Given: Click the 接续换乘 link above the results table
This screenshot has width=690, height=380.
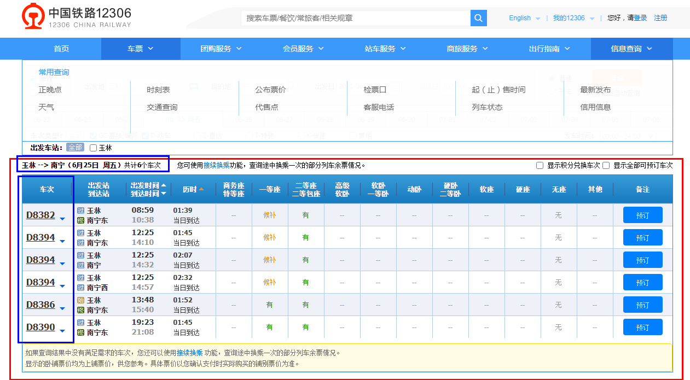Looking at the screenshot, I should click(x=217, y=165).
